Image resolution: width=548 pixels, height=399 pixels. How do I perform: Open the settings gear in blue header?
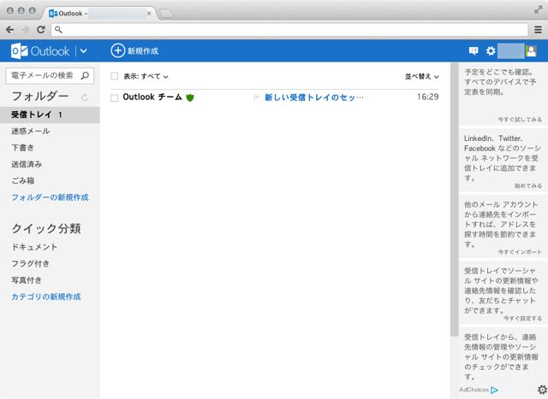coord(491,51)
